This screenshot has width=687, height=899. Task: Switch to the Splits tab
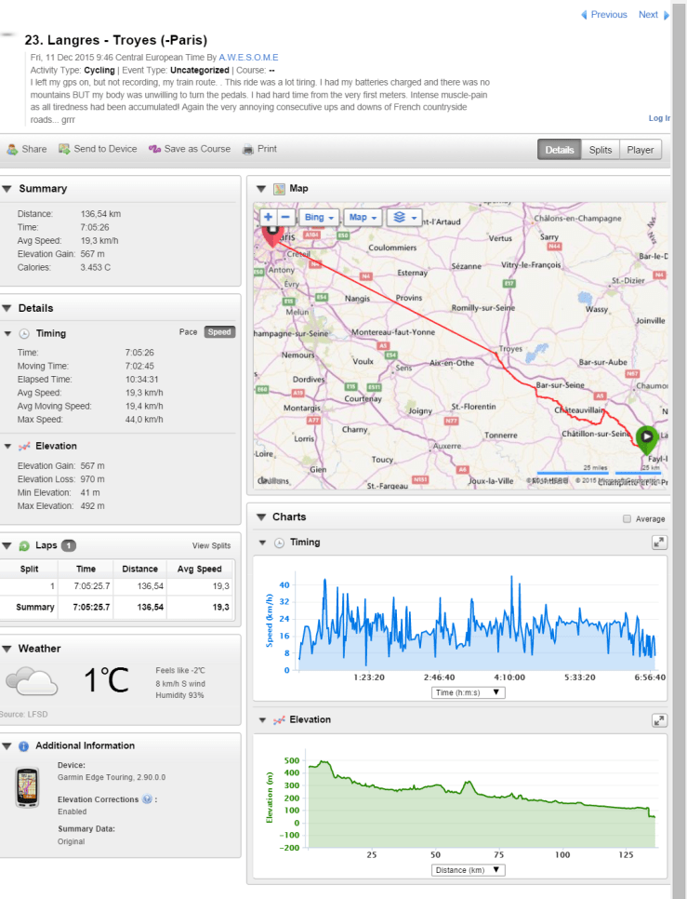[x=601, y=150]
